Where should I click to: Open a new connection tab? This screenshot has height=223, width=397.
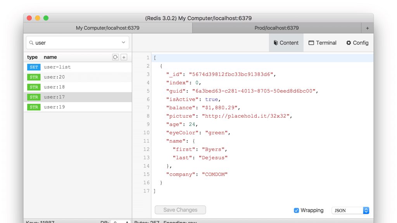pyautogui.click(x=367, y=28)
